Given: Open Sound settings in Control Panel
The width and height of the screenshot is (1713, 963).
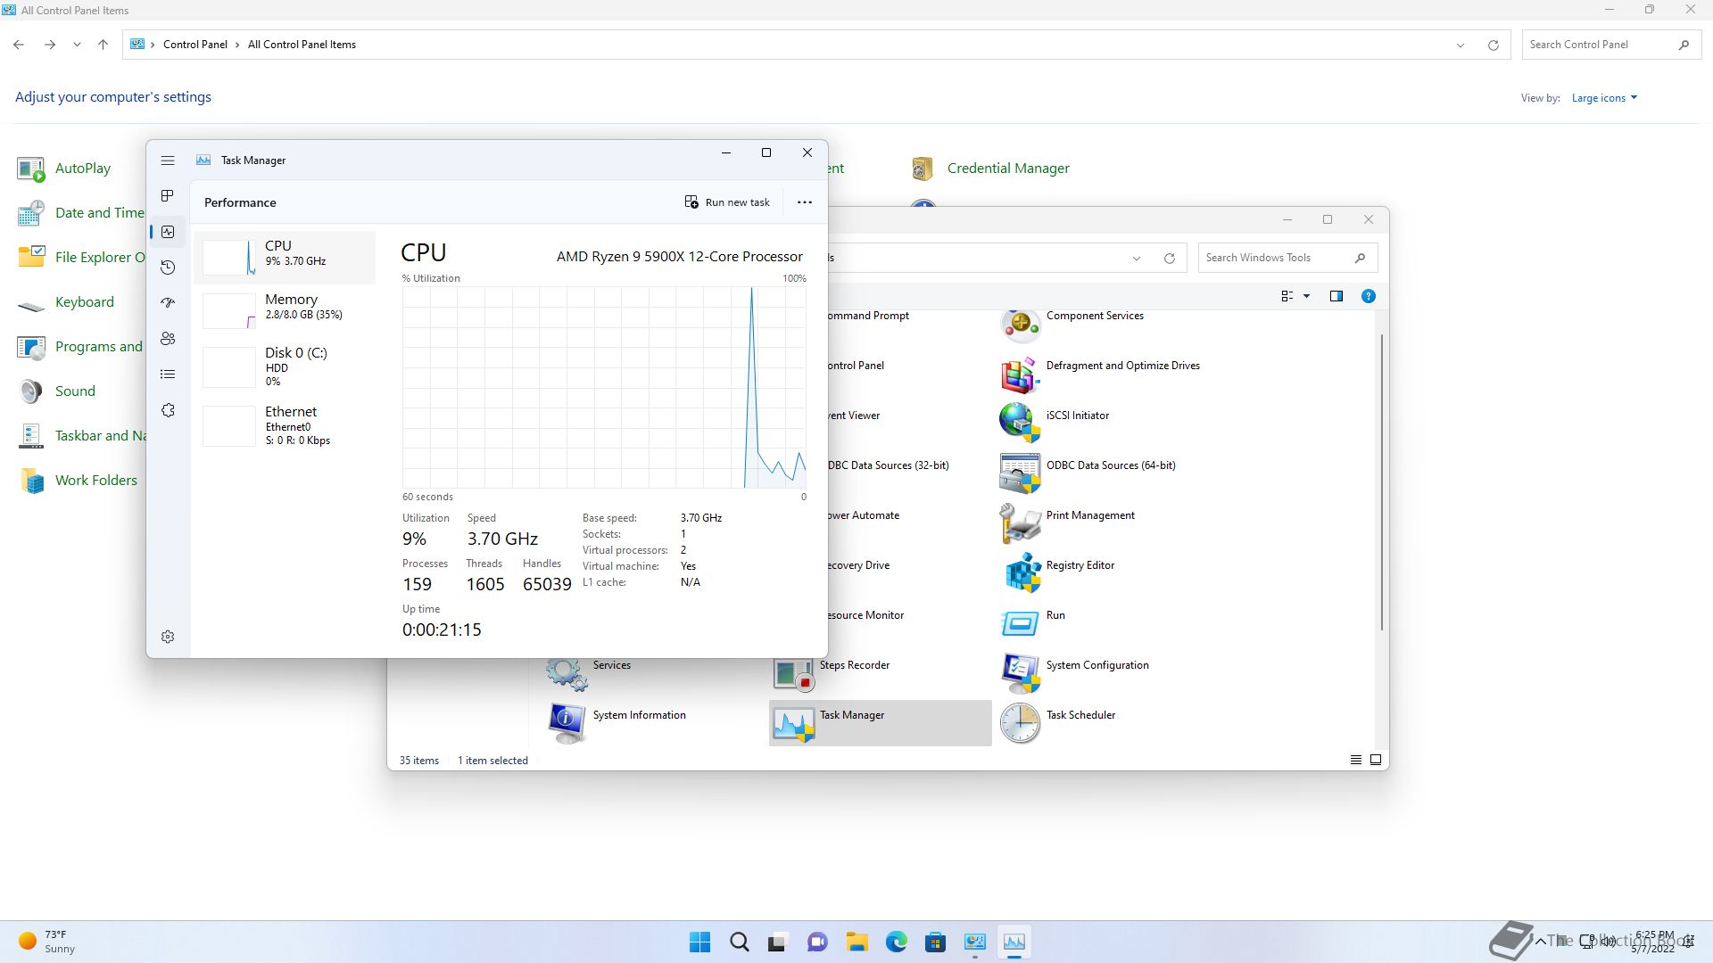Looking at the screenshot, I should [56, 391].
